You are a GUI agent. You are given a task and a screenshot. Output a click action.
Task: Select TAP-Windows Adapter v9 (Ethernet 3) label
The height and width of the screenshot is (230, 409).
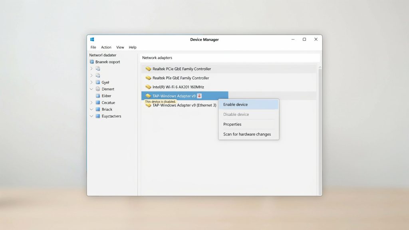tap(184, 105)
